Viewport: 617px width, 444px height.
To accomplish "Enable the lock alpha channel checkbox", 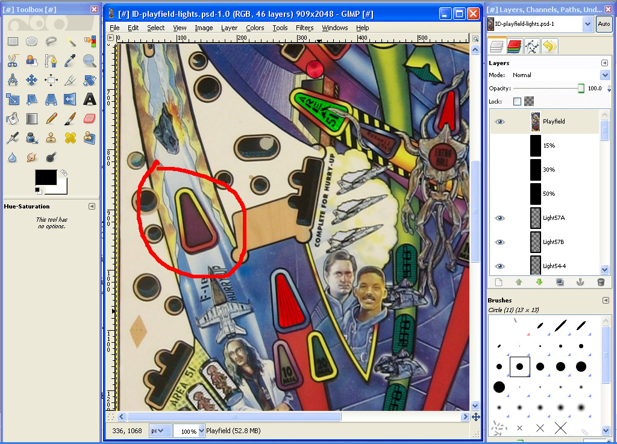I will (x=517, y=102).
